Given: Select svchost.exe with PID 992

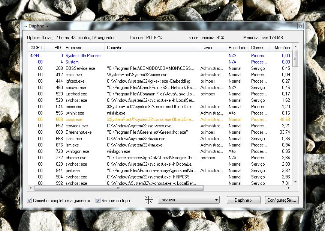Looking at the screenshot, I should (160, 183).
